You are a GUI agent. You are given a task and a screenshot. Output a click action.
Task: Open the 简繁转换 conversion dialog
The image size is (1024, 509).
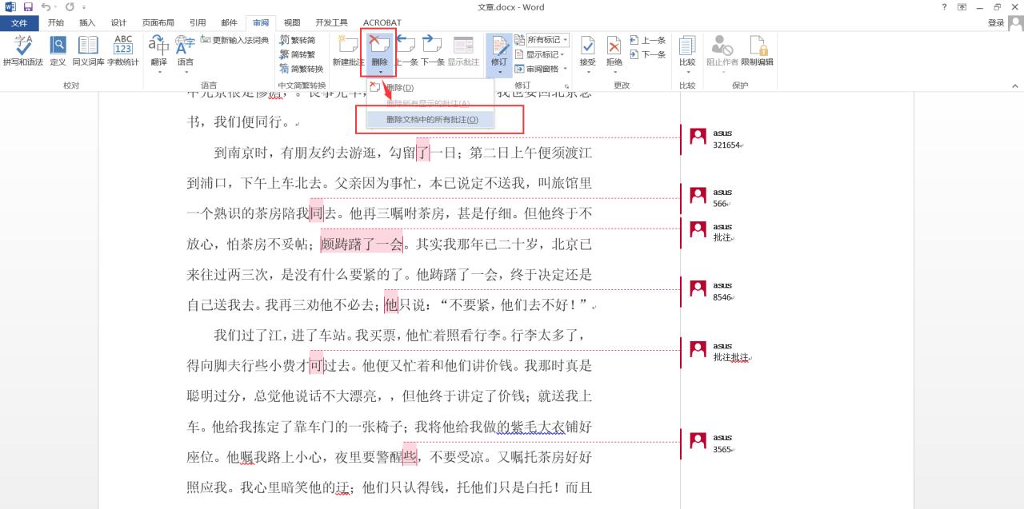pos(301,69)
